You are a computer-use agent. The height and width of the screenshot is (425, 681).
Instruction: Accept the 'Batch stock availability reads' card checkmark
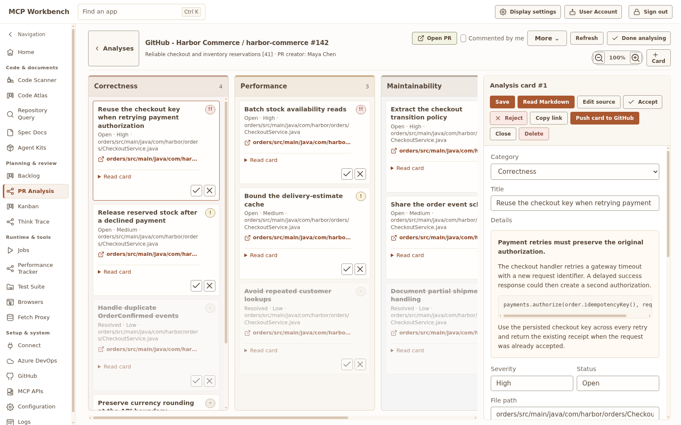pyautogui.click(x=347, y=174)
